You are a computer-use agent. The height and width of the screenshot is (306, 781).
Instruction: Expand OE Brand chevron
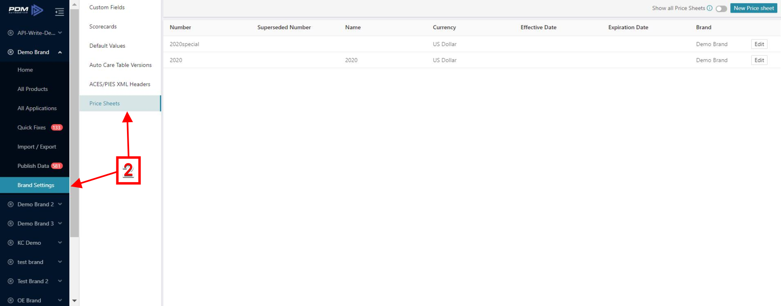pyautogui.click(x=60, y=301)
